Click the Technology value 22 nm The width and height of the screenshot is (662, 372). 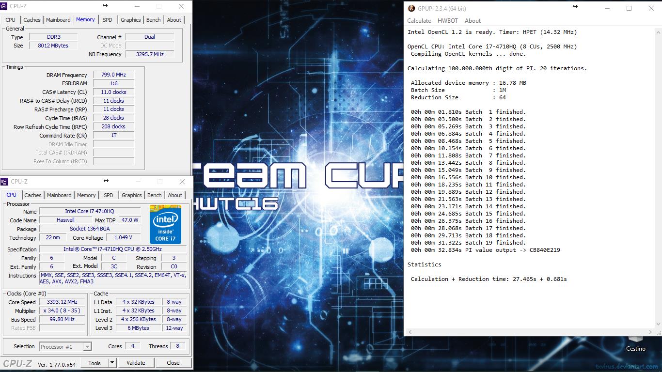53,237
